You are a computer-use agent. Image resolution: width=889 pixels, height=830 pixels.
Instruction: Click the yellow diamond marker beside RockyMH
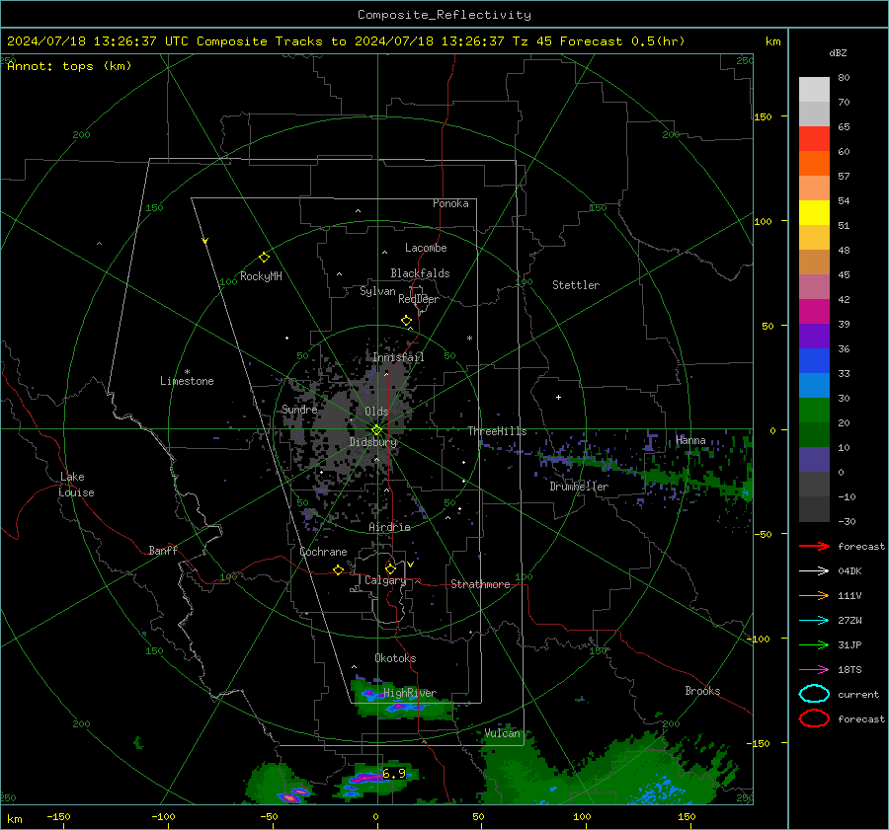264,258
